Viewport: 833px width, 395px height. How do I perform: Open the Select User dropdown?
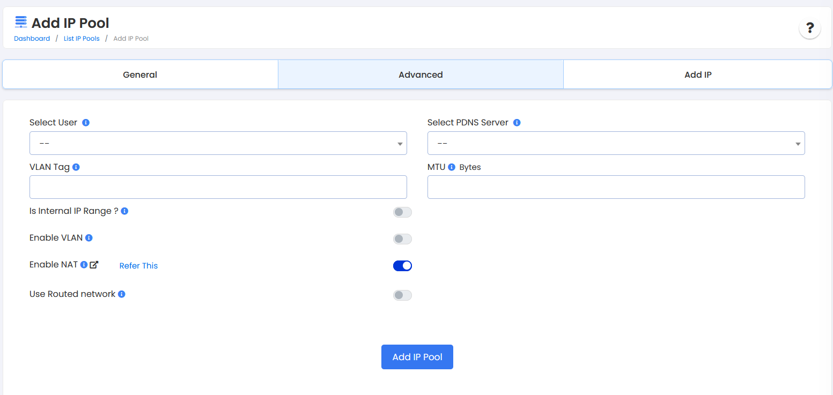click(x=218, y=144)
